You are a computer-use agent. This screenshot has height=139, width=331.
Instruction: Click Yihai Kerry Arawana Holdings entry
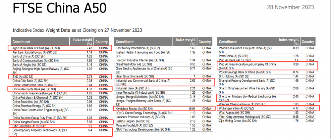(245, 116)
